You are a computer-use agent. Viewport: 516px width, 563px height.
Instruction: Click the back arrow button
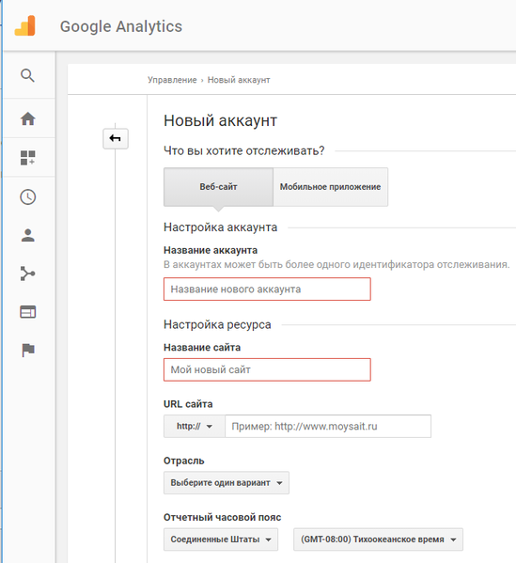[116, 138]
